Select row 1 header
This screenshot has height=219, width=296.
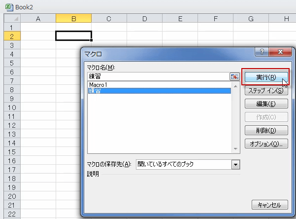coord(12,28)
